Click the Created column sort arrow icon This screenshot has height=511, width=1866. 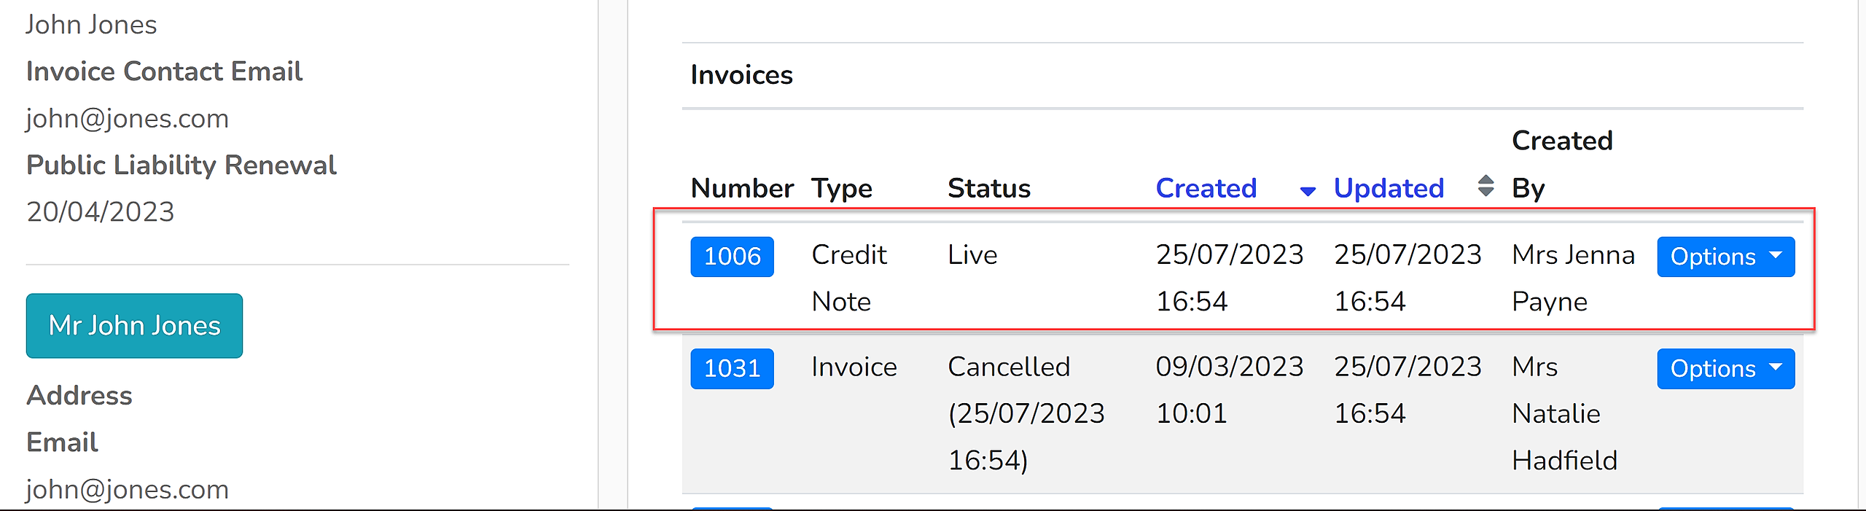1308,192
